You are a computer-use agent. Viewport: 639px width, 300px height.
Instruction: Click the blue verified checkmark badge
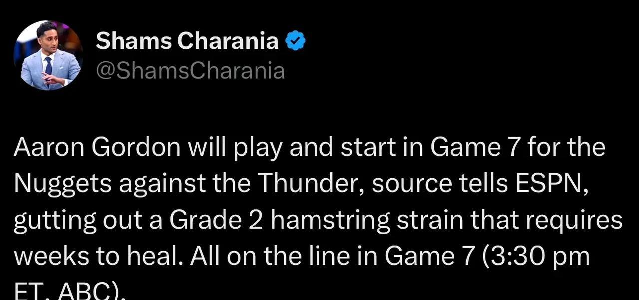point(295,41)
